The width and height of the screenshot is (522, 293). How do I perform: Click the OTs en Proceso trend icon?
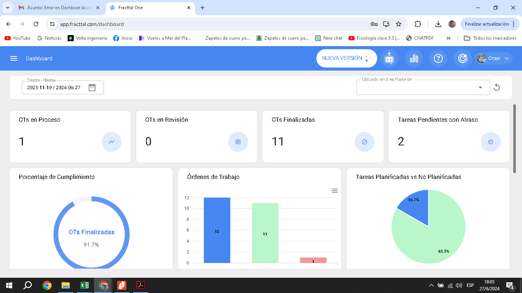point(112,142)
